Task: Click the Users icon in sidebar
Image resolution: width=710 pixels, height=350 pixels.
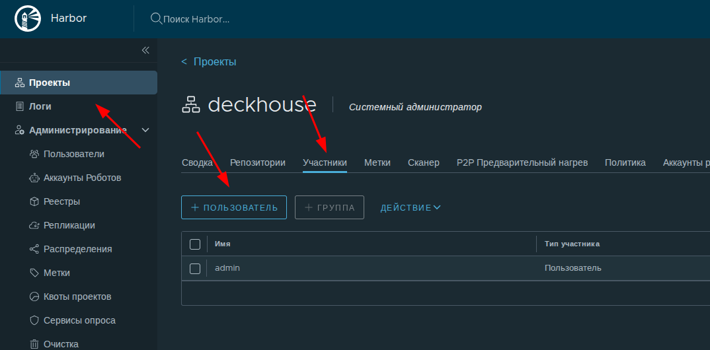Action: click(34, 154)
